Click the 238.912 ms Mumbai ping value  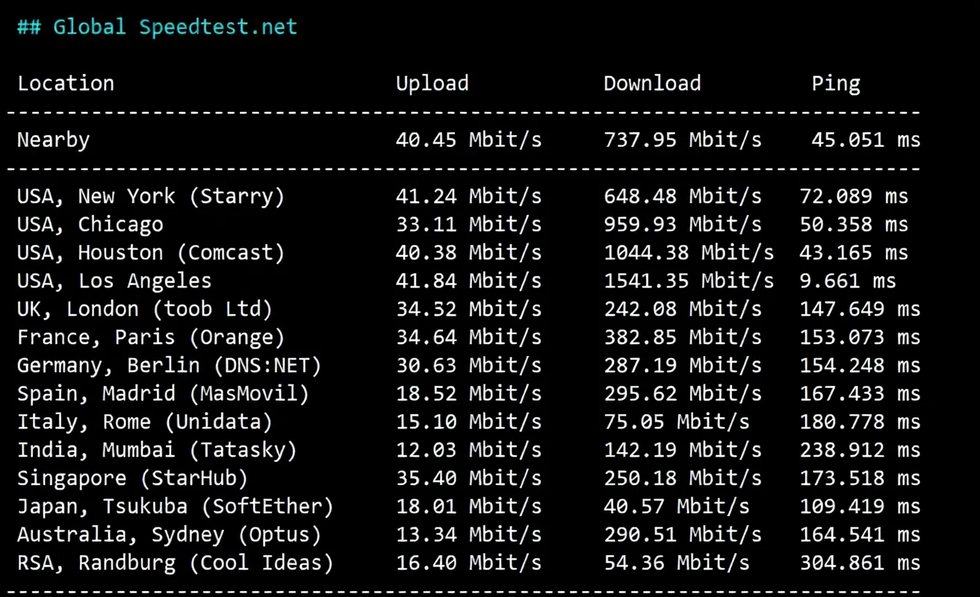tap(860, 450)
